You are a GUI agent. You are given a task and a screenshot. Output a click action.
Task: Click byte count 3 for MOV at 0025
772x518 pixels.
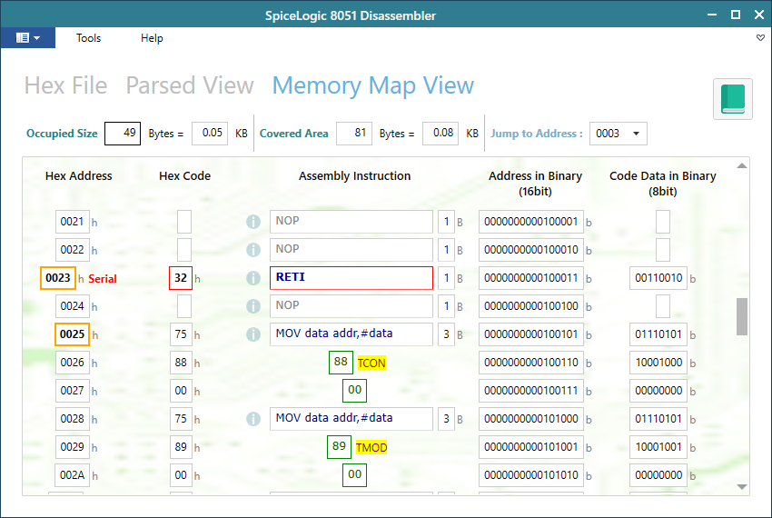(446, 334)
